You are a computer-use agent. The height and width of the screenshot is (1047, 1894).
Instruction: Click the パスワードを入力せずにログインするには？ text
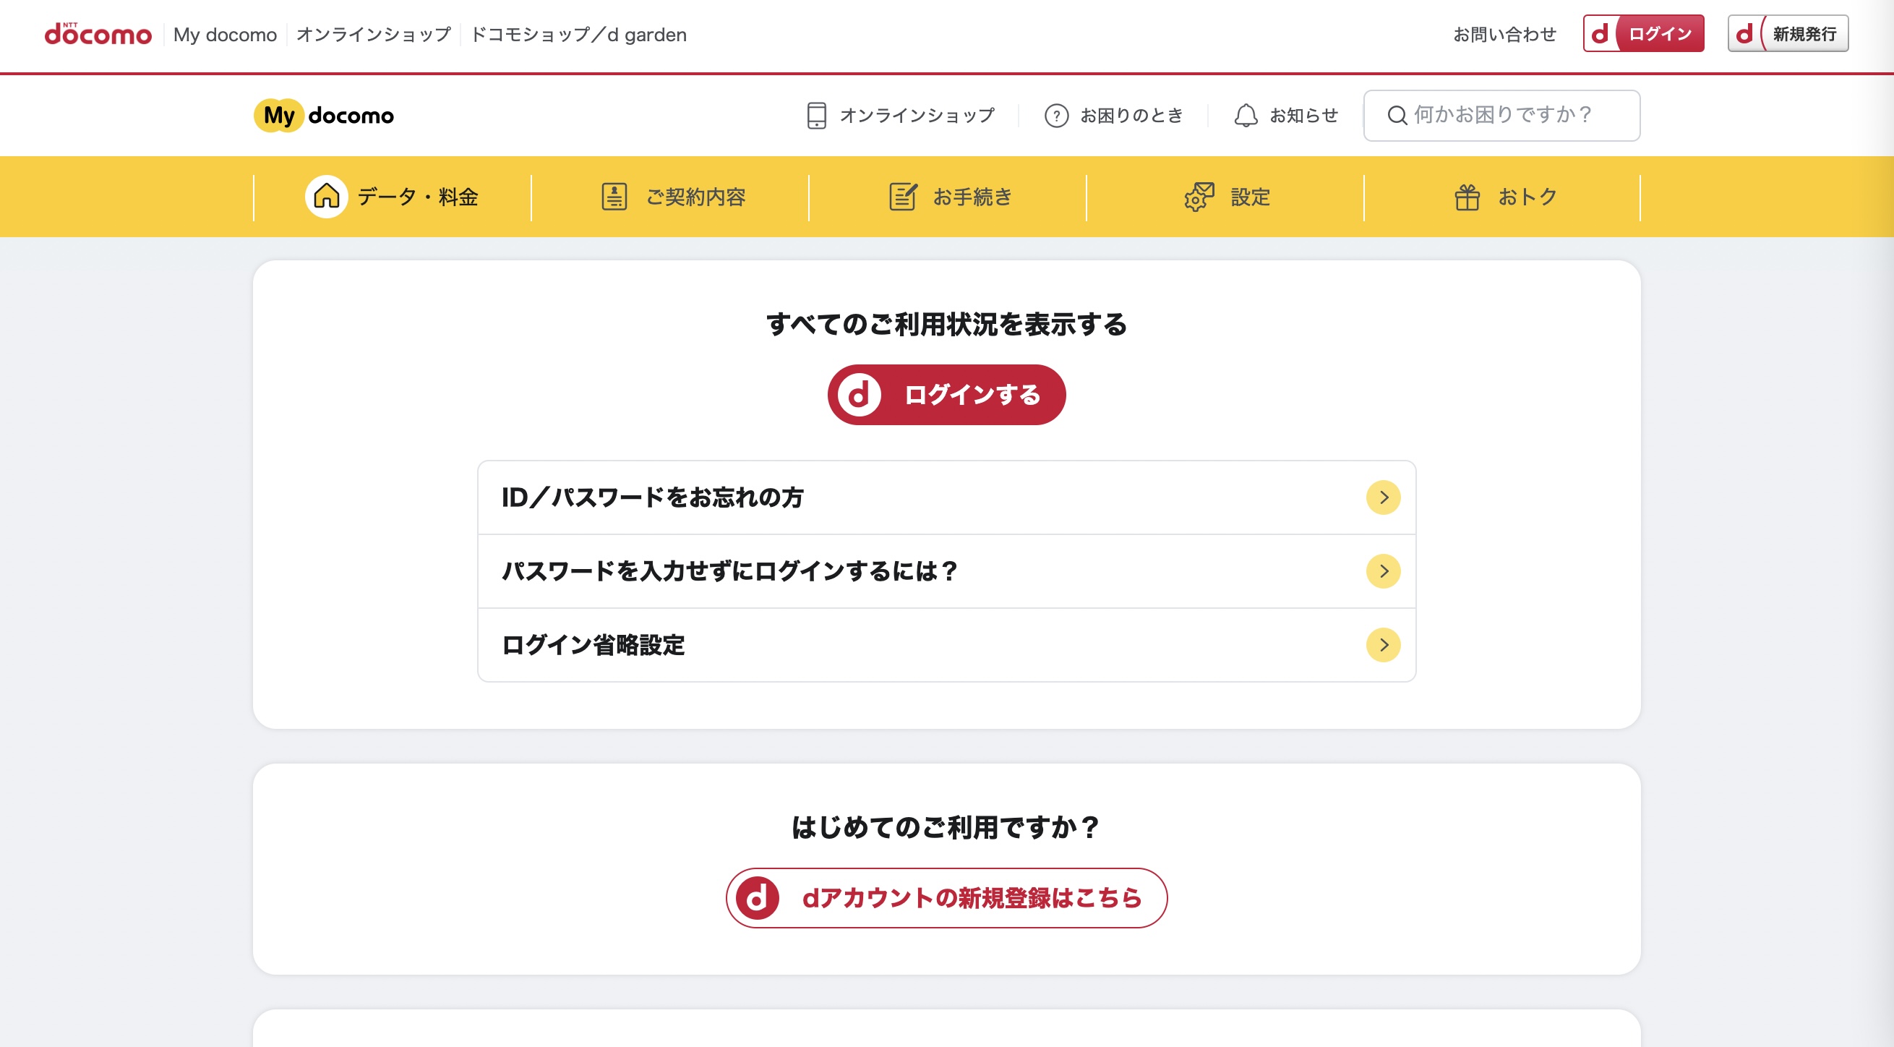(730, 571)
